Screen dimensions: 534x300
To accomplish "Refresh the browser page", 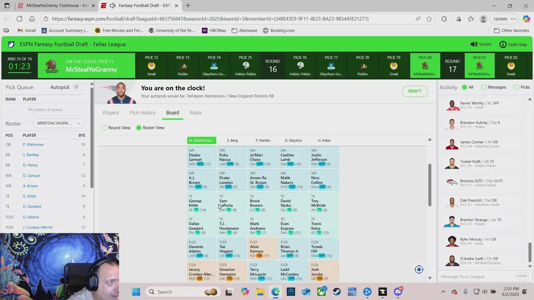I will point(19,19).
